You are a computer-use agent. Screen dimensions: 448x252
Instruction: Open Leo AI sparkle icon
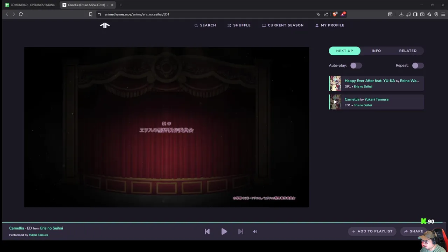coord(429,14)
